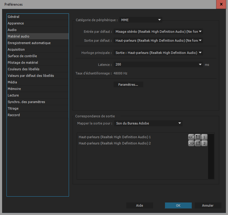Click channel 1 icon in output mapping
Viewport: 228px width, 215px height.
coord(204,137)
